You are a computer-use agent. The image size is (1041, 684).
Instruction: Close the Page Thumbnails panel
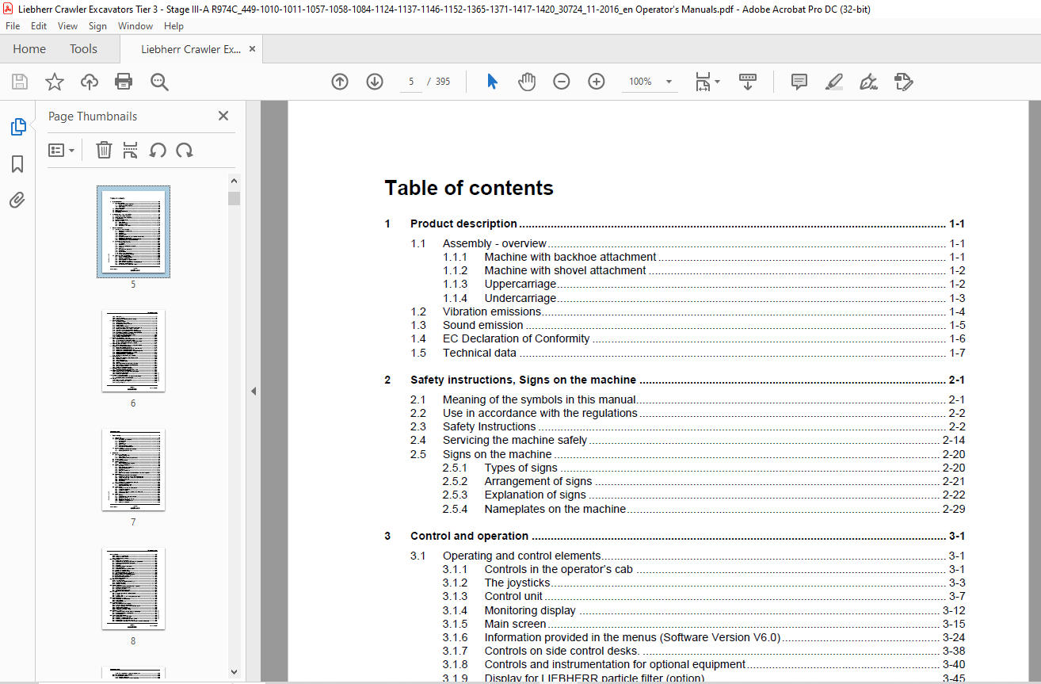[x=223, y=116]
